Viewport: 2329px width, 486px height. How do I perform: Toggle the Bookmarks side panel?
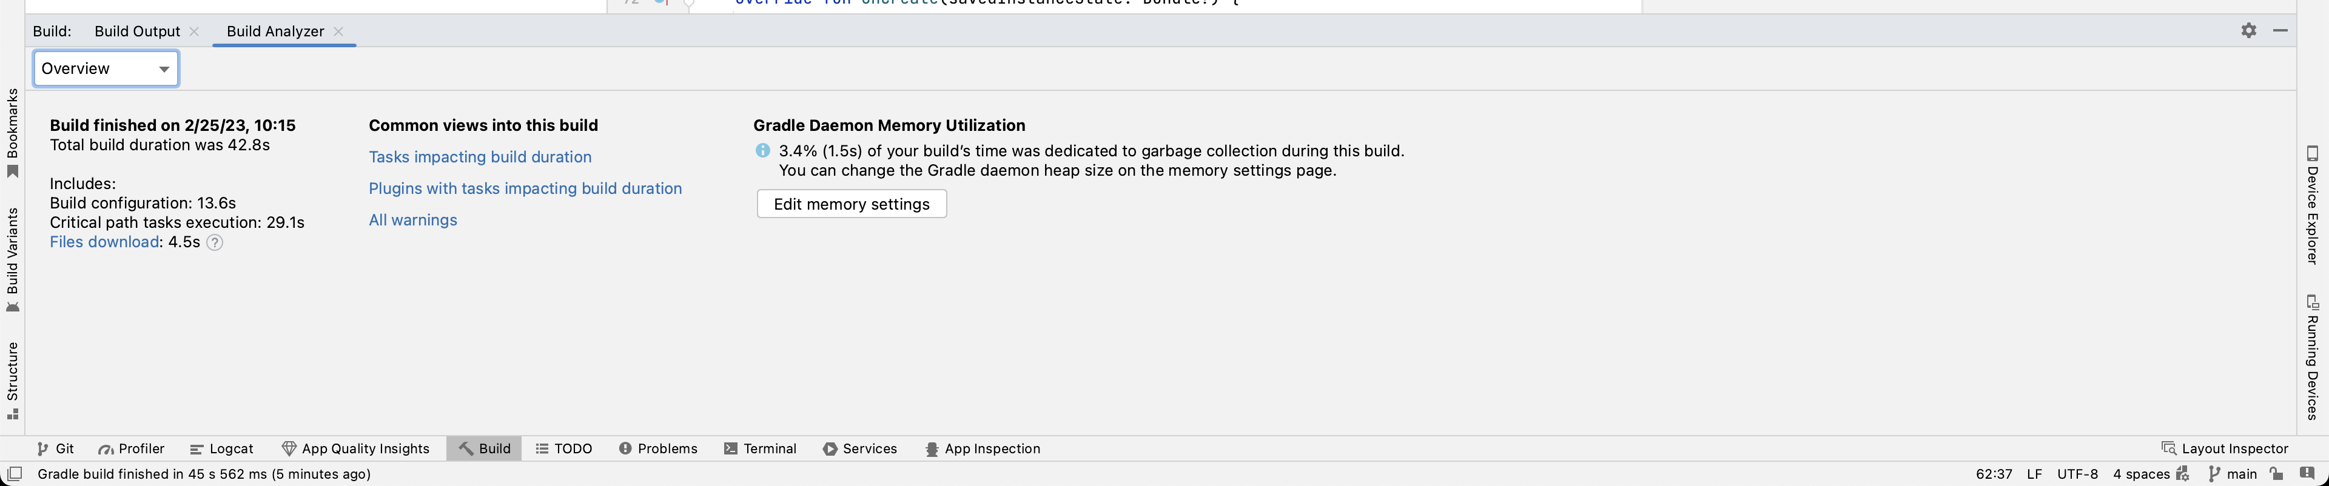pyautogui.click(x=13, y=133)
